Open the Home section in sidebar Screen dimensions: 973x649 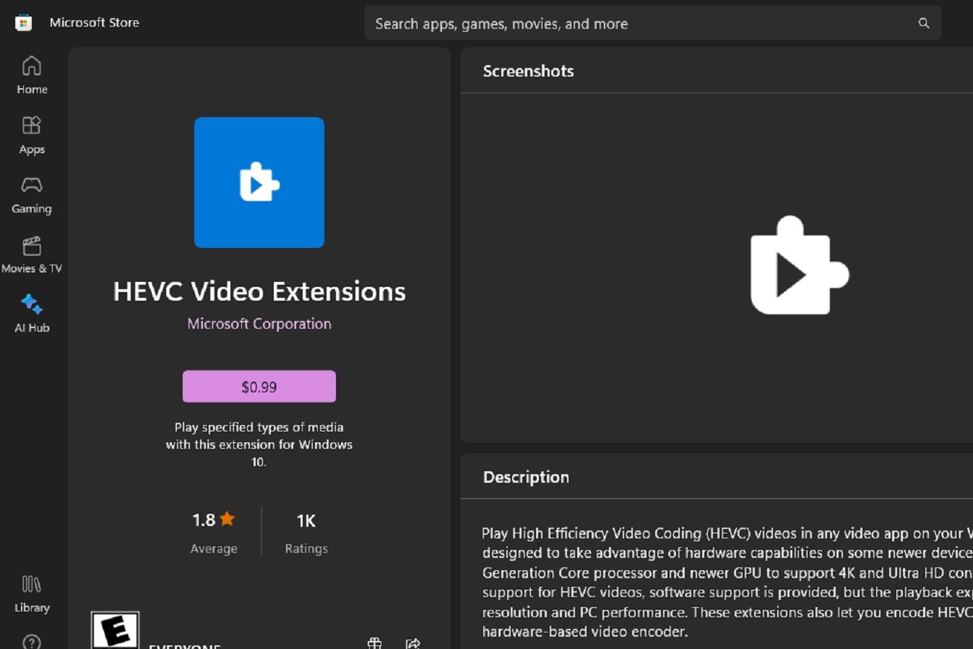[32, 75]
